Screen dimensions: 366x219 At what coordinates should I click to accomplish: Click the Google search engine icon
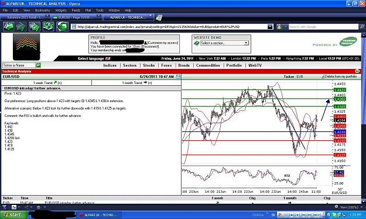[x=280, y=27]
